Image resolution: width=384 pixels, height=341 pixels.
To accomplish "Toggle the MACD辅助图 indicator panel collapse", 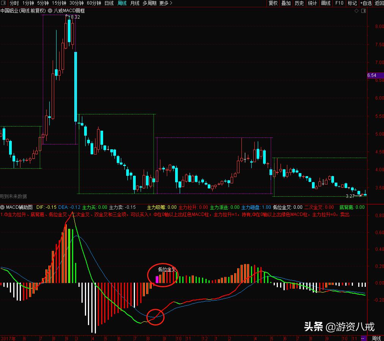I will coord(3,207).
